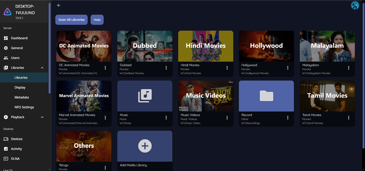Open three-dot menu for Malayalam library

point(349,68)
